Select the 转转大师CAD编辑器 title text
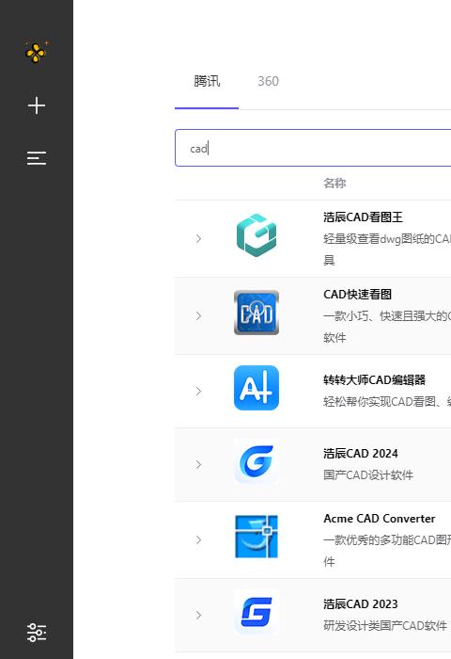This screenshot has height=659, width=451. tap(374, 380)
